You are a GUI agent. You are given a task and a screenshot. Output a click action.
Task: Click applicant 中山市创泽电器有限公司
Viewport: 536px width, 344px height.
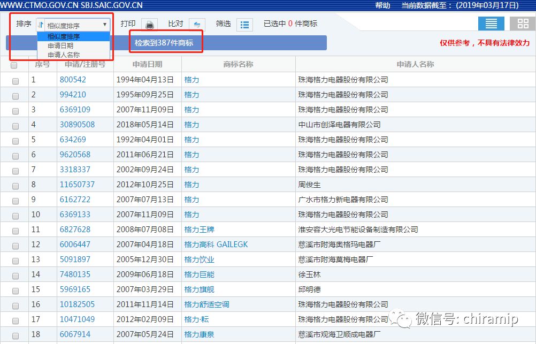(340, 125)
